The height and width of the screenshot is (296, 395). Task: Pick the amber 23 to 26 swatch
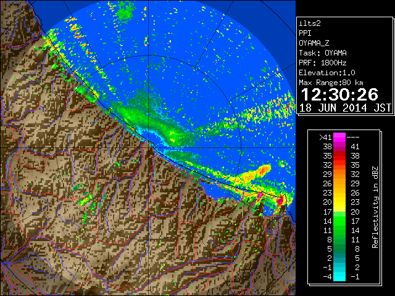[x=339, y=193]
